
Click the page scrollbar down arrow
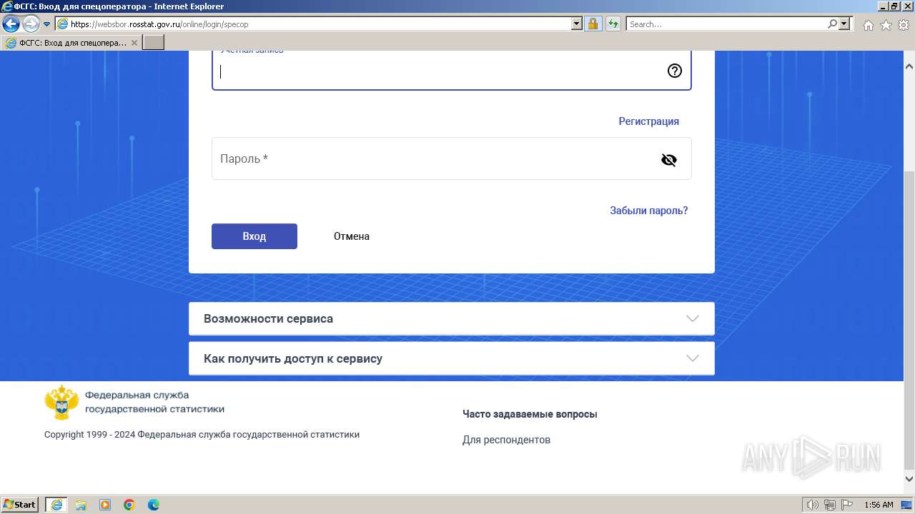(x=909, y=480)
